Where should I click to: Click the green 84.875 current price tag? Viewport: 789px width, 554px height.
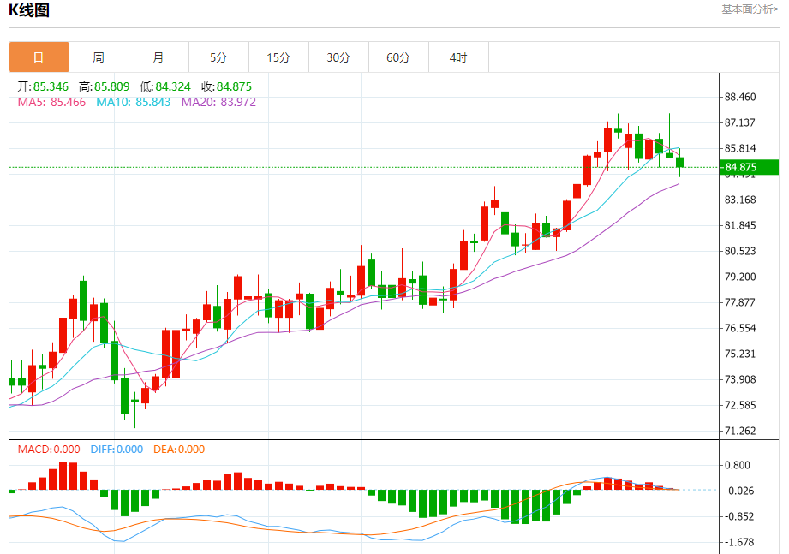click(750, 167)
